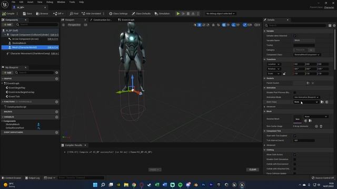Open viewport options hamburger menu
The height and width of the screenshot is (189, 337).
63,25
